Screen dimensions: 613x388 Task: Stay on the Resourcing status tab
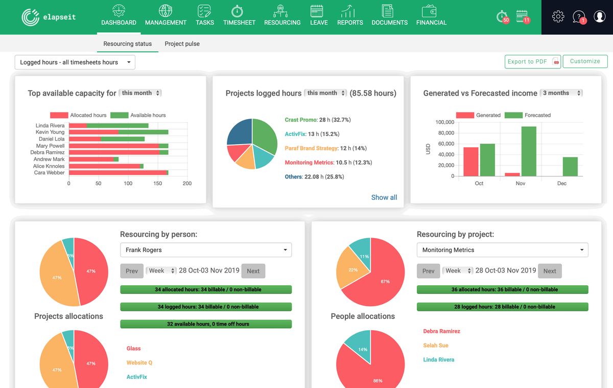(127, 44)
